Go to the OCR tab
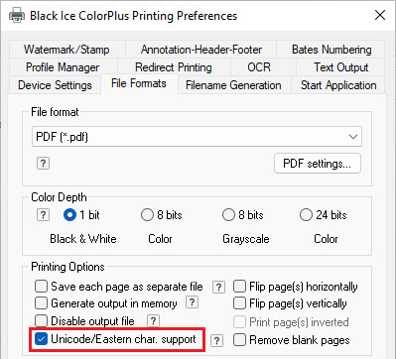This screenshot has height=359, width=396. (x=259, y=67)
